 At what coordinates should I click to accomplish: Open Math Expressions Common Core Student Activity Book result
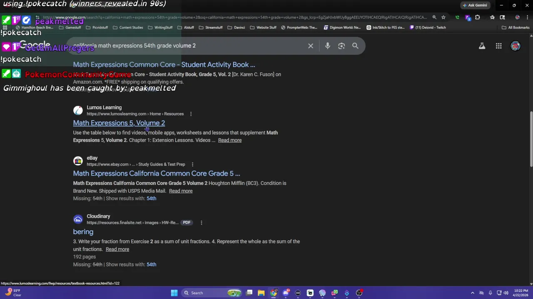pos(164,65)
